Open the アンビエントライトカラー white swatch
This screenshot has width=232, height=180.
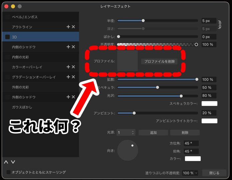click(209, 121)
